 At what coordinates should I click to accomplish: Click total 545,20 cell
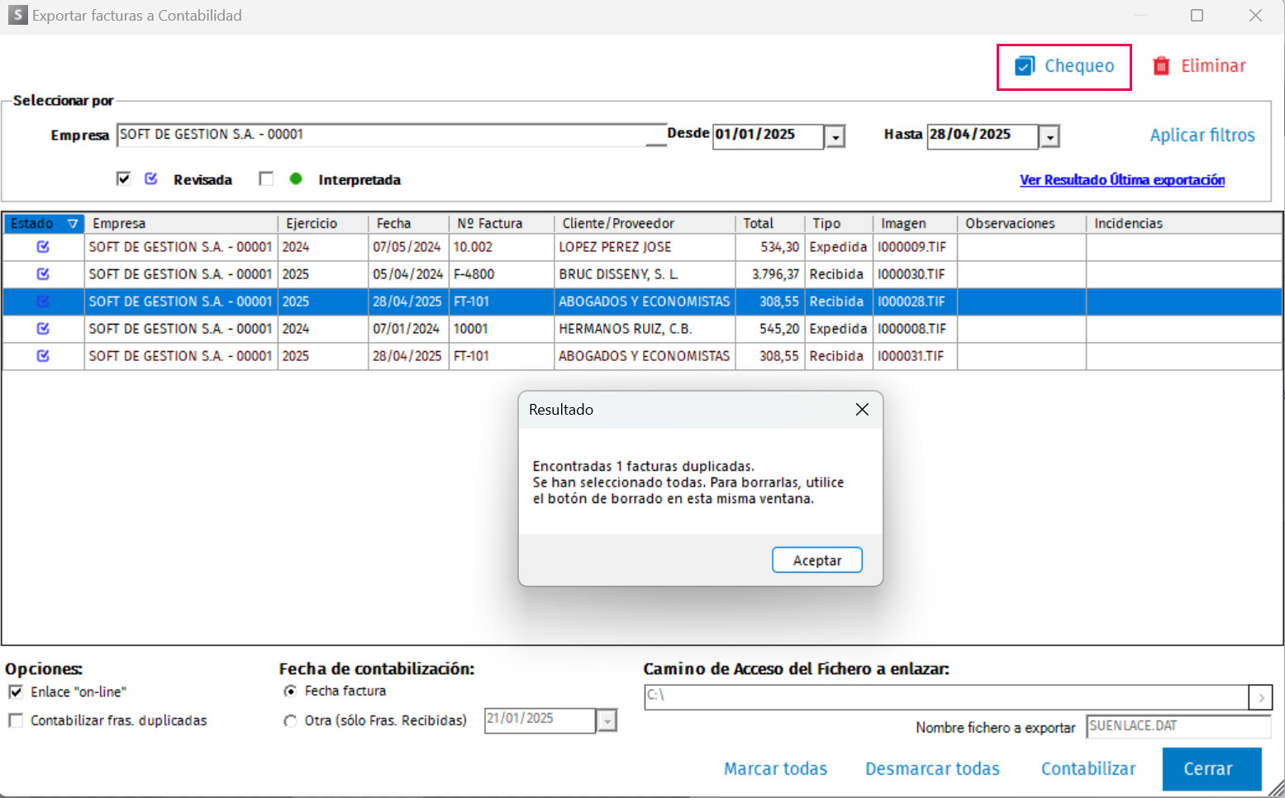coord(770,329)
